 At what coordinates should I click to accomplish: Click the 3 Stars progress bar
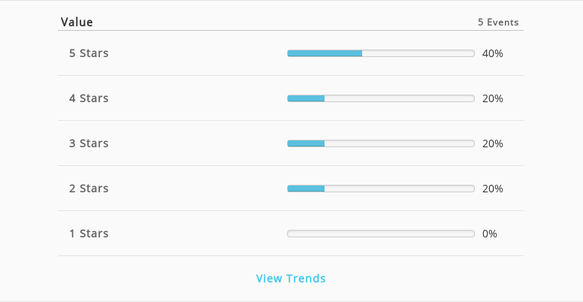pyautogui.click(x=381, y=143)
